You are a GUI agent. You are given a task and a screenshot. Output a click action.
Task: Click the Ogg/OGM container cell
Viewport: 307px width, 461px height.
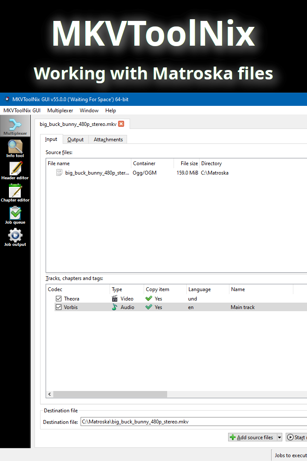point(145,173)
